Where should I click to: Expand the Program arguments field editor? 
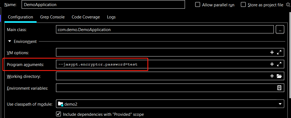coord(279,64)
